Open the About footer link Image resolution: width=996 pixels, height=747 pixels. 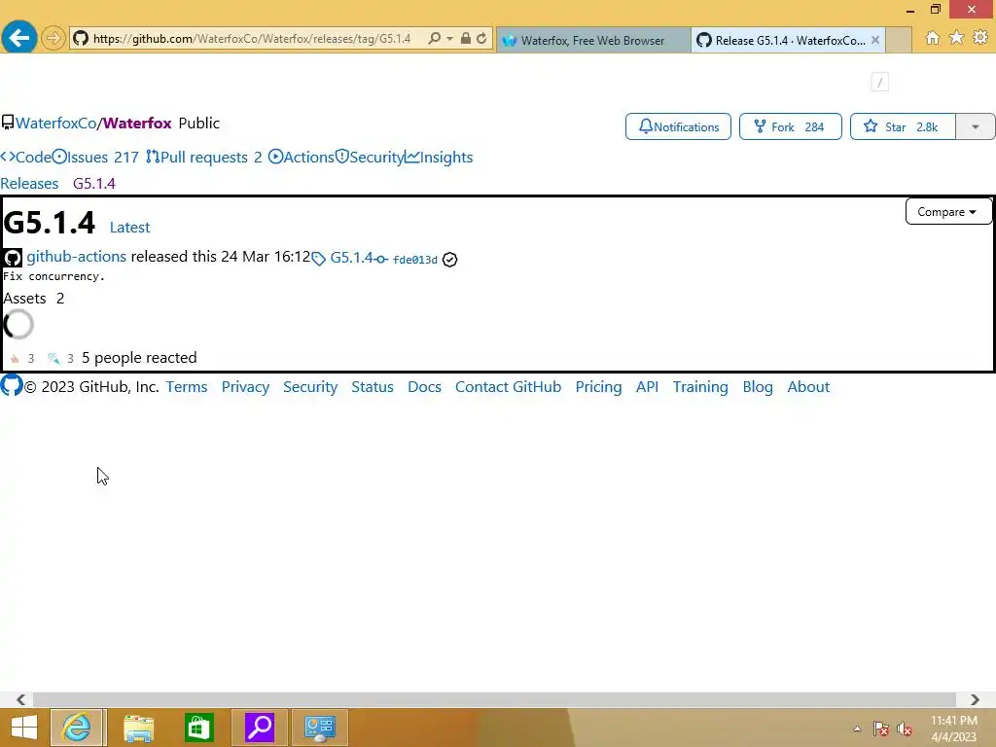808,387
